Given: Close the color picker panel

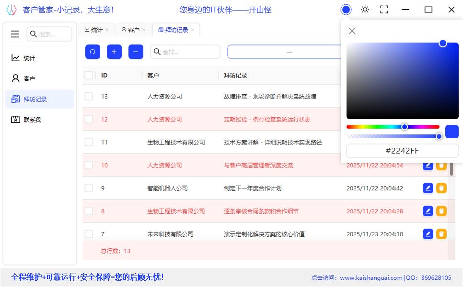Looking at the screenshot, I should (352, 31).
